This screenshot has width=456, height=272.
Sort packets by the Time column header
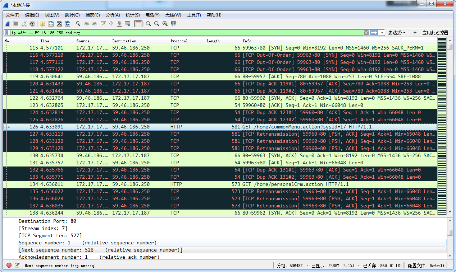[x=57, y=41]
